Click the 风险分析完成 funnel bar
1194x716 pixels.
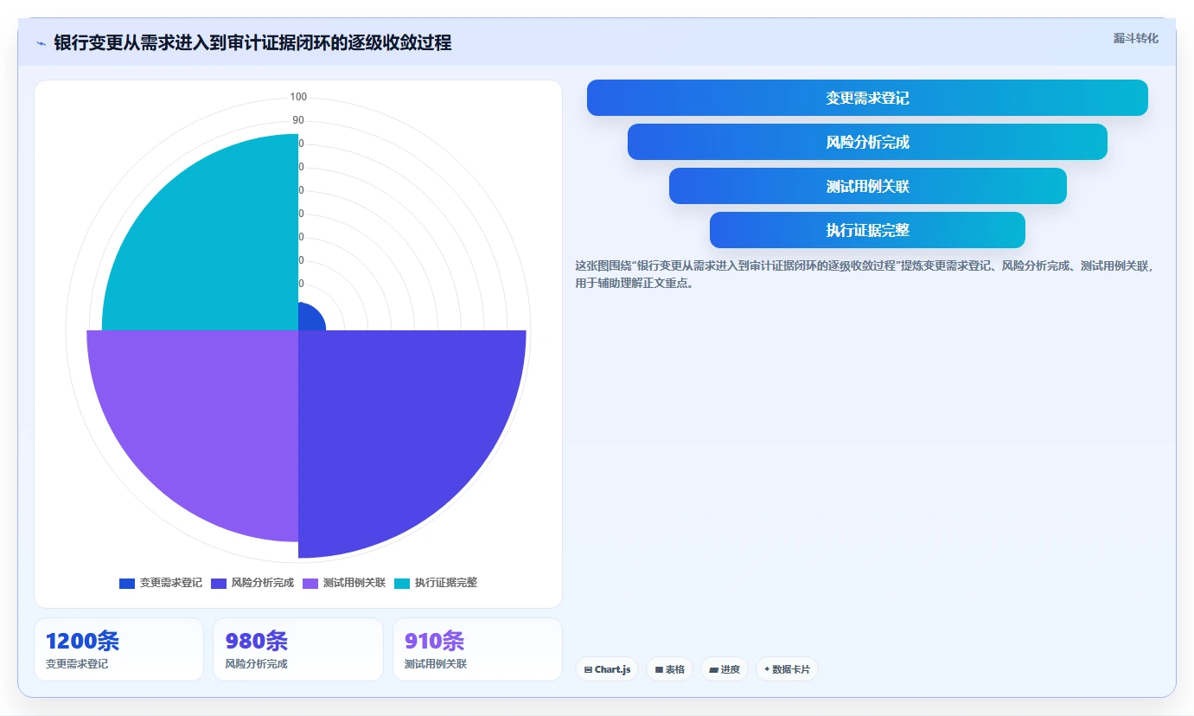pyautogui.click(x=867, y=142)
